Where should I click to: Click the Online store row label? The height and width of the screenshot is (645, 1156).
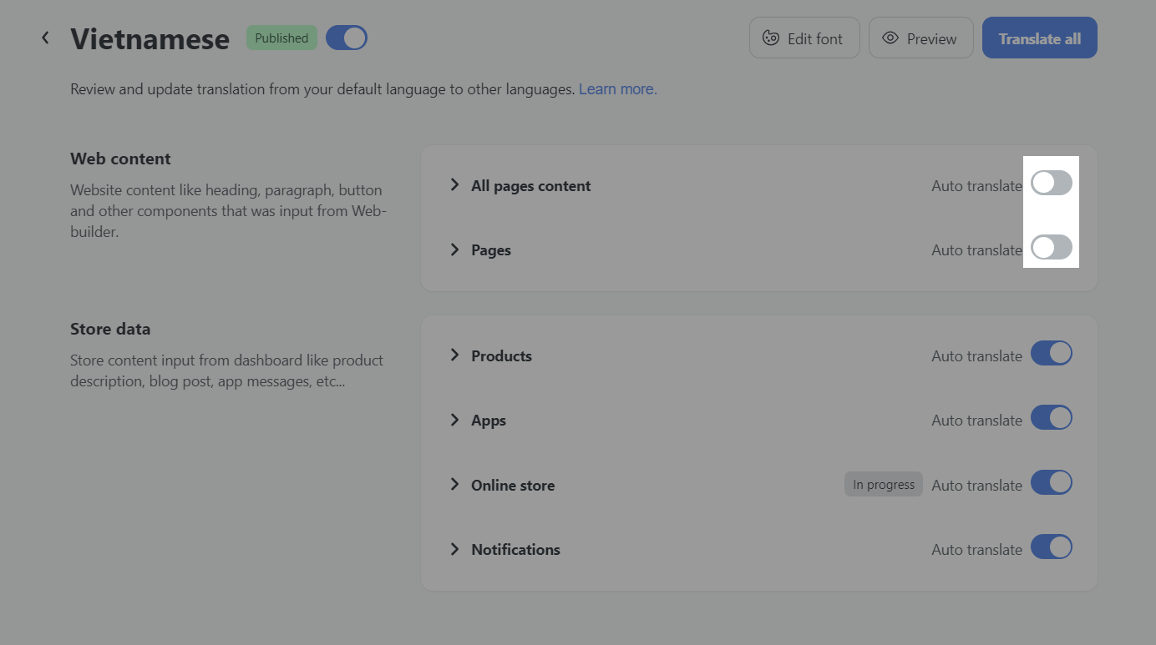coord(513,486)
